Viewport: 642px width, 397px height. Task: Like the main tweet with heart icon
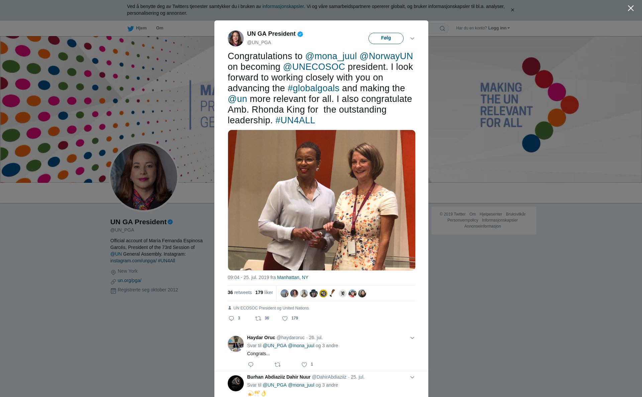285,318
